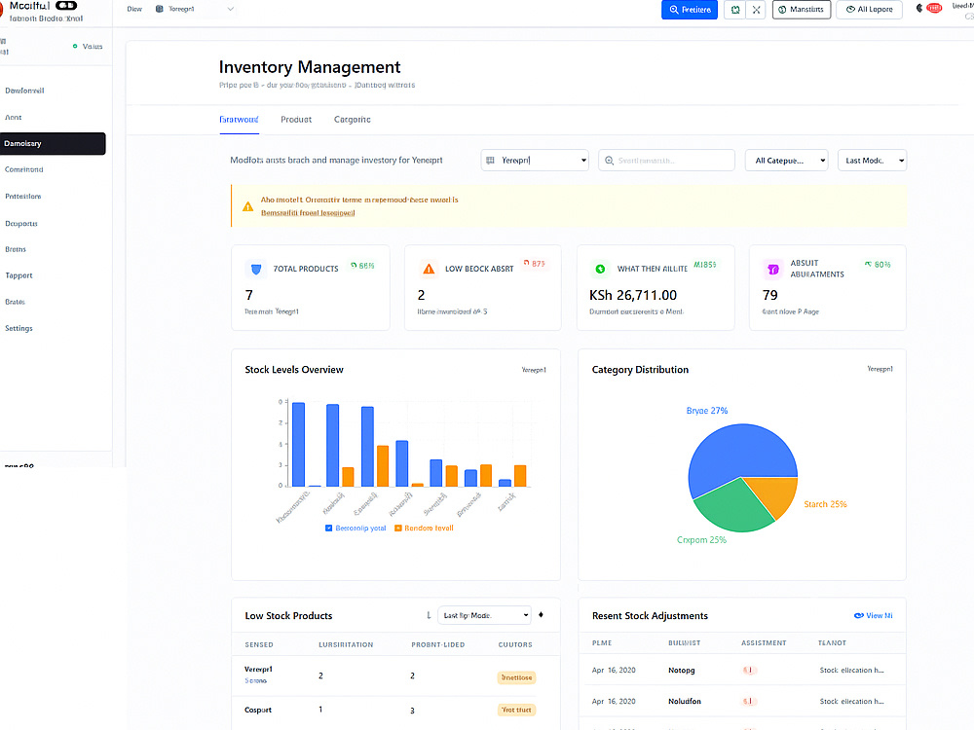Open the Last Modc sort dropdown

[872, 161]
